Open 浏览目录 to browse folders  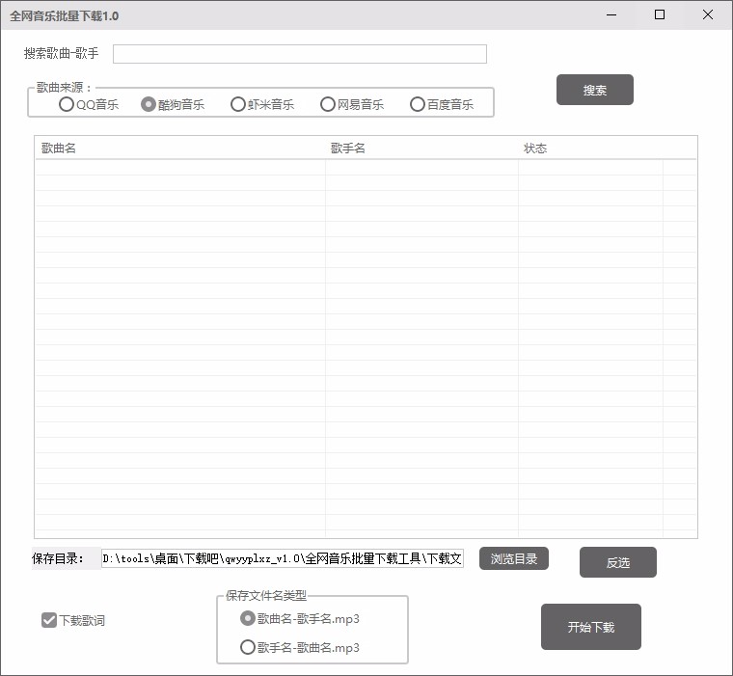(514, 558)
